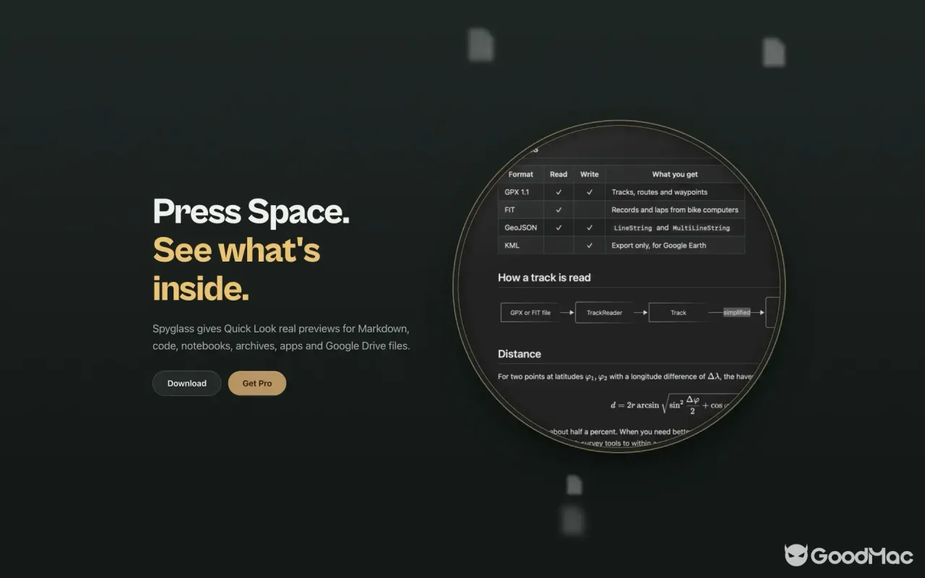Select the "Press Space." headline
The height and width of the screenshot is (578, 925).
(x=251, y=212)
